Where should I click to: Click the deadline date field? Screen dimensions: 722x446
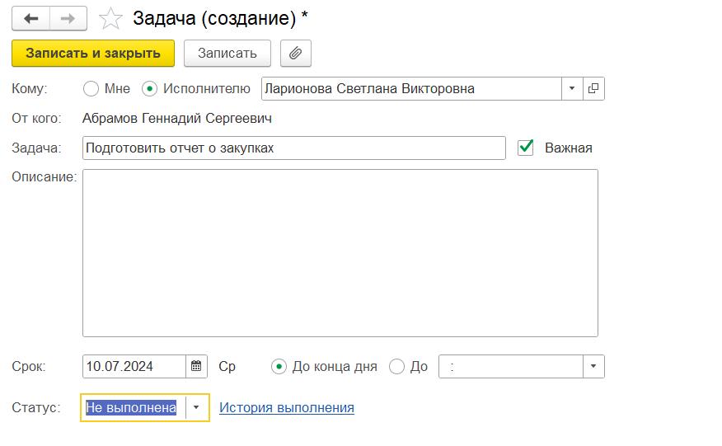click(135, 367)
